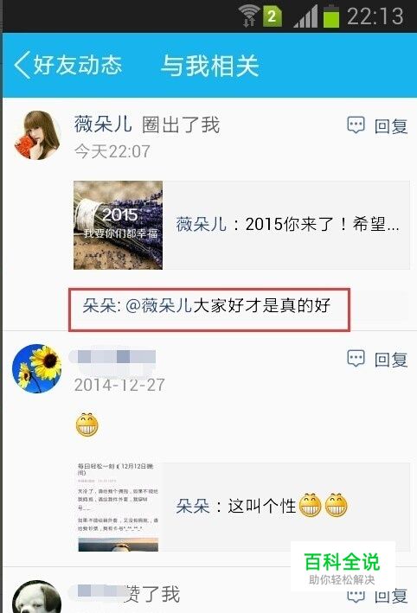View the 每日轻松一刻 article thumbnail

click(119, 507)
